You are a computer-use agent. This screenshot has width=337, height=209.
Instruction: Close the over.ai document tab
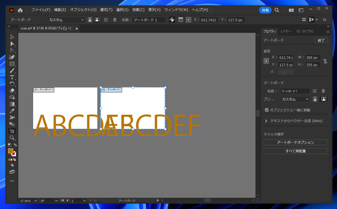click(76, 28)
